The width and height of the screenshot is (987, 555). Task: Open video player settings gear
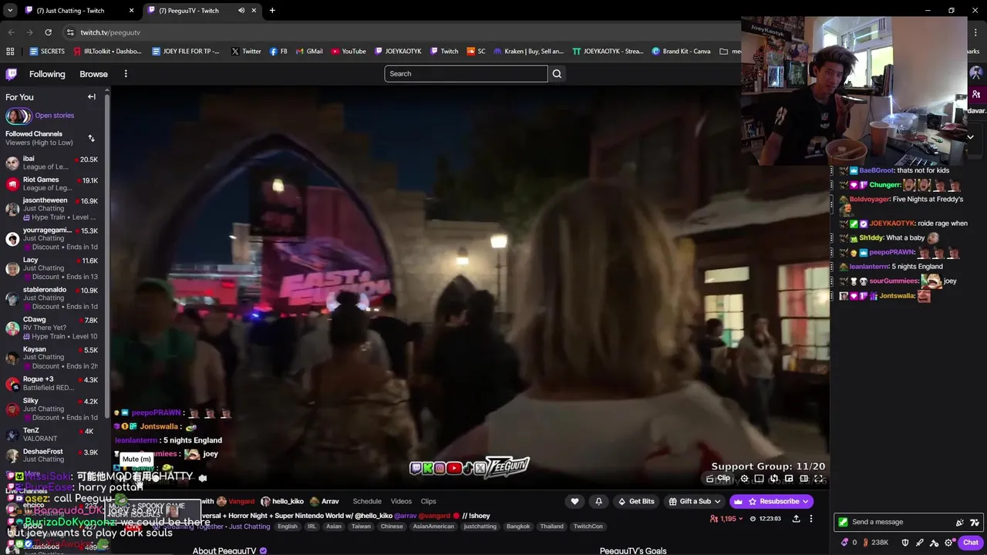click(x=744, y=479)
